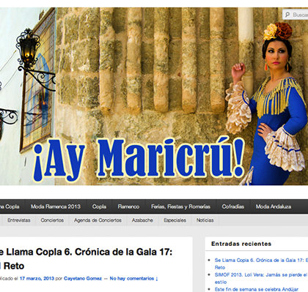Open the Crónica de la Gala 17 post title
308x292 pixels.
(x=86, y=259)
